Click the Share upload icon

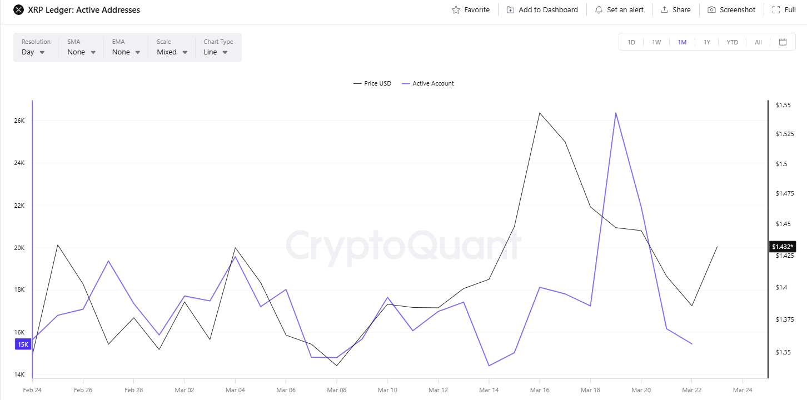(x=664, y=10)
